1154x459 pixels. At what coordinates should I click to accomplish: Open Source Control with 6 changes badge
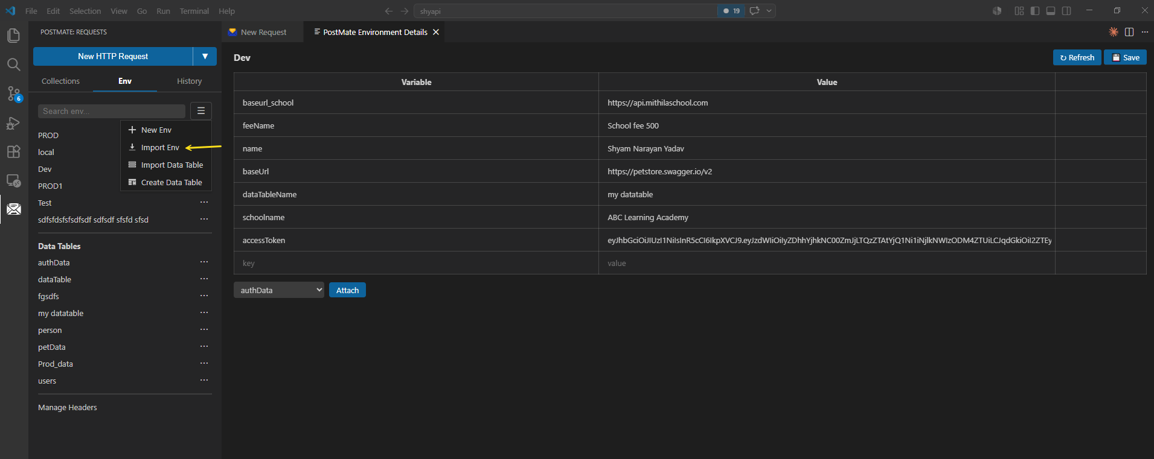click(13, 93)
